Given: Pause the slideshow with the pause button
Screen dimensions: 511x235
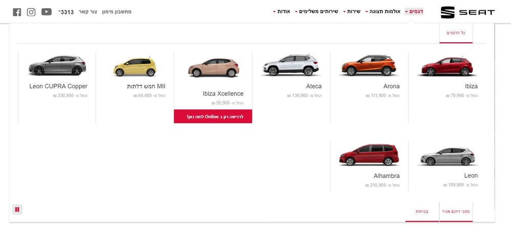Looking at the screenshot, I should pyautogui.click(x=17, y=210).
